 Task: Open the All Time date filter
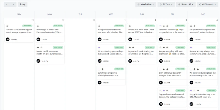pos(166,4)
